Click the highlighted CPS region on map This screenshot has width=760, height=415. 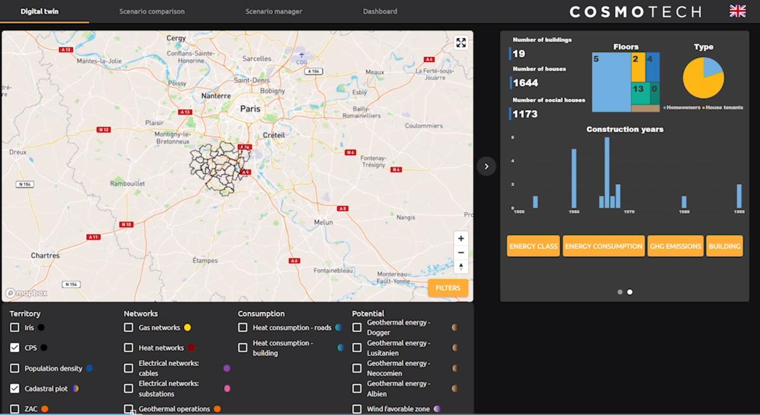(x=220, y=168)
